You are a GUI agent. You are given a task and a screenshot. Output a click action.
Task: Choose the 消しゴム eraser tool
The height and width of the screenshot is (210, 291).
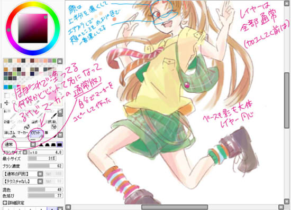10,135
